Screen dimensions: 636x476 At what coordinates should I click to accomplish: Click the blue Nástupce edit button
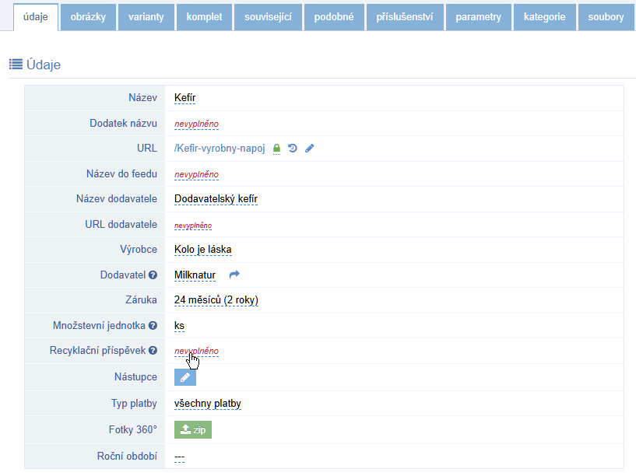tap(184, 377)
